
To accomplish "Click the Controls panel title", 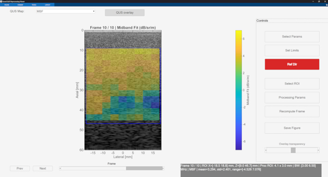I will 262,21.
